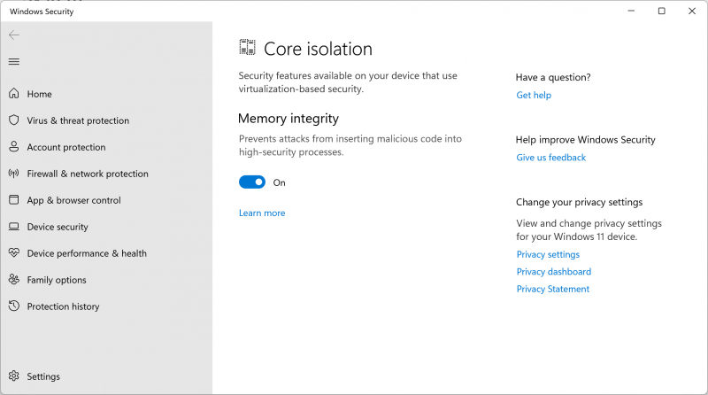The height and width of the screenshot is (395, 708).
Task: Open the Privacy Statement link
Action: 552,290
